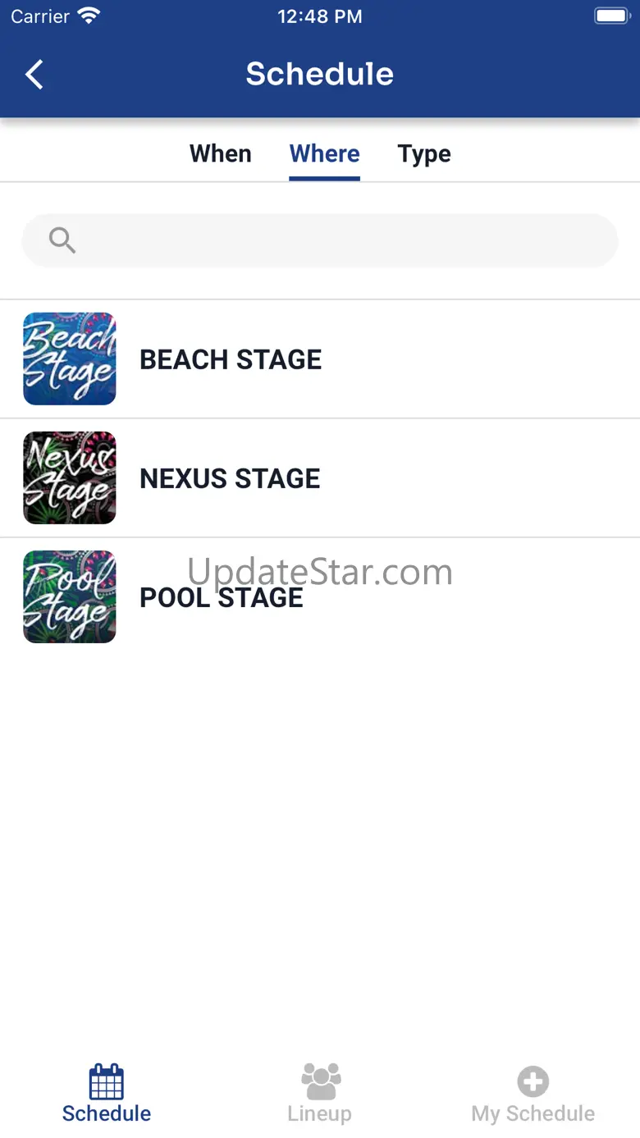The width and height of the screenshot is (640, 1138).
Task: Focus the search input field
Action: 345,240
